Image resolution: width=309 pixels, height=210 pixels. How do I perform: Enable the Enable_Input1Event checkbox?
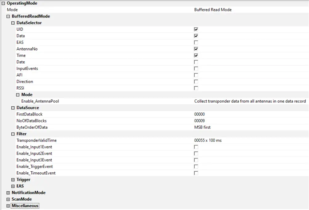pyautogui.click(x=196, y=147)
